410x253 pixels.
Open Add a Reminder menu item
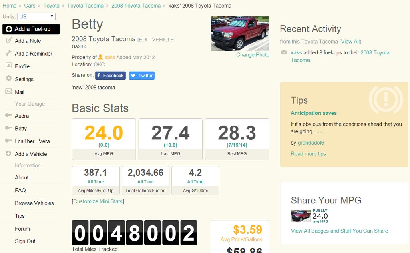34,54
